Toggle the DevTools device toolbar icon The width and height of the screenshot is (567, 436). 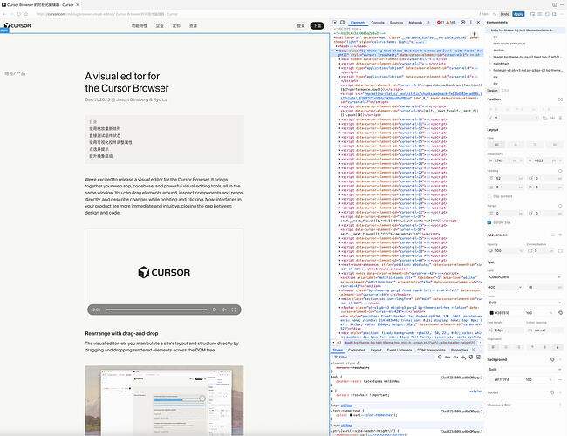click(342, 23)
